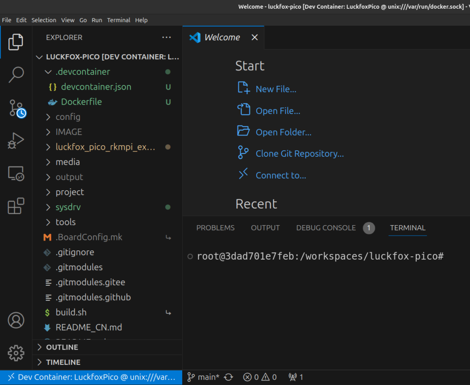Image resolution: width=470 pixels, height=385 pixels.
Task: Open .gitmodules file
Action: pos(79,267)
